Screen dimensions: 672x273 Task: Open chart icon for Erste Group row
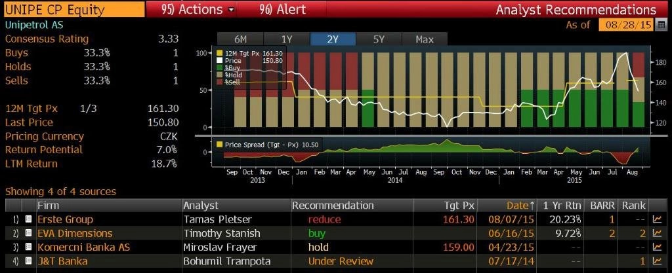pyautogui.click(x=656, y=219)
